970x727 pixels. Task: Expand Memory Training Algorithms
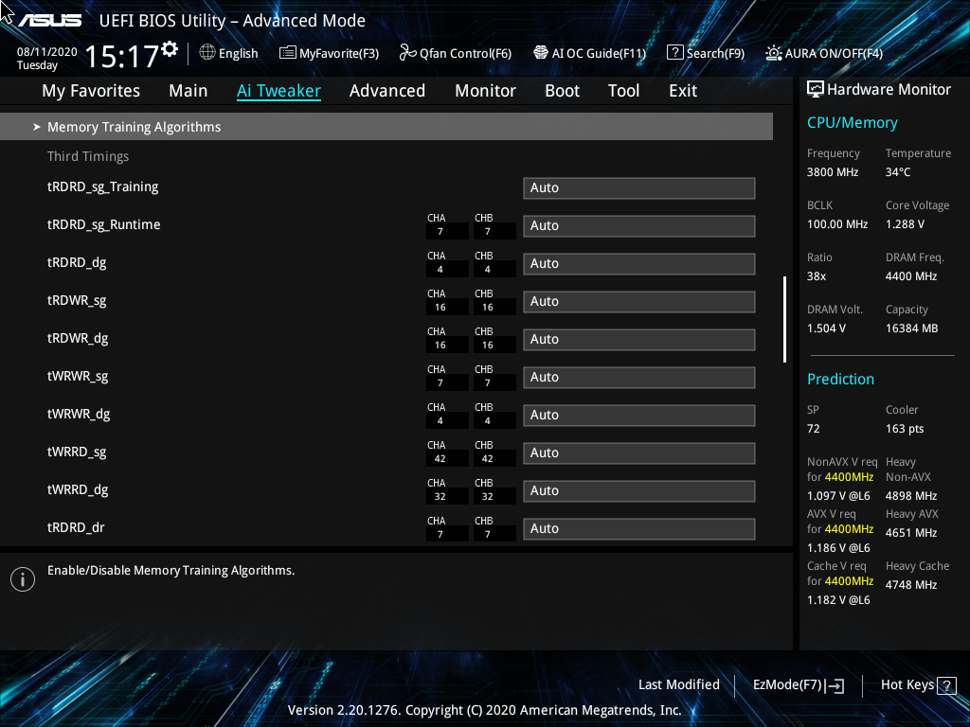tap(134, 126)
